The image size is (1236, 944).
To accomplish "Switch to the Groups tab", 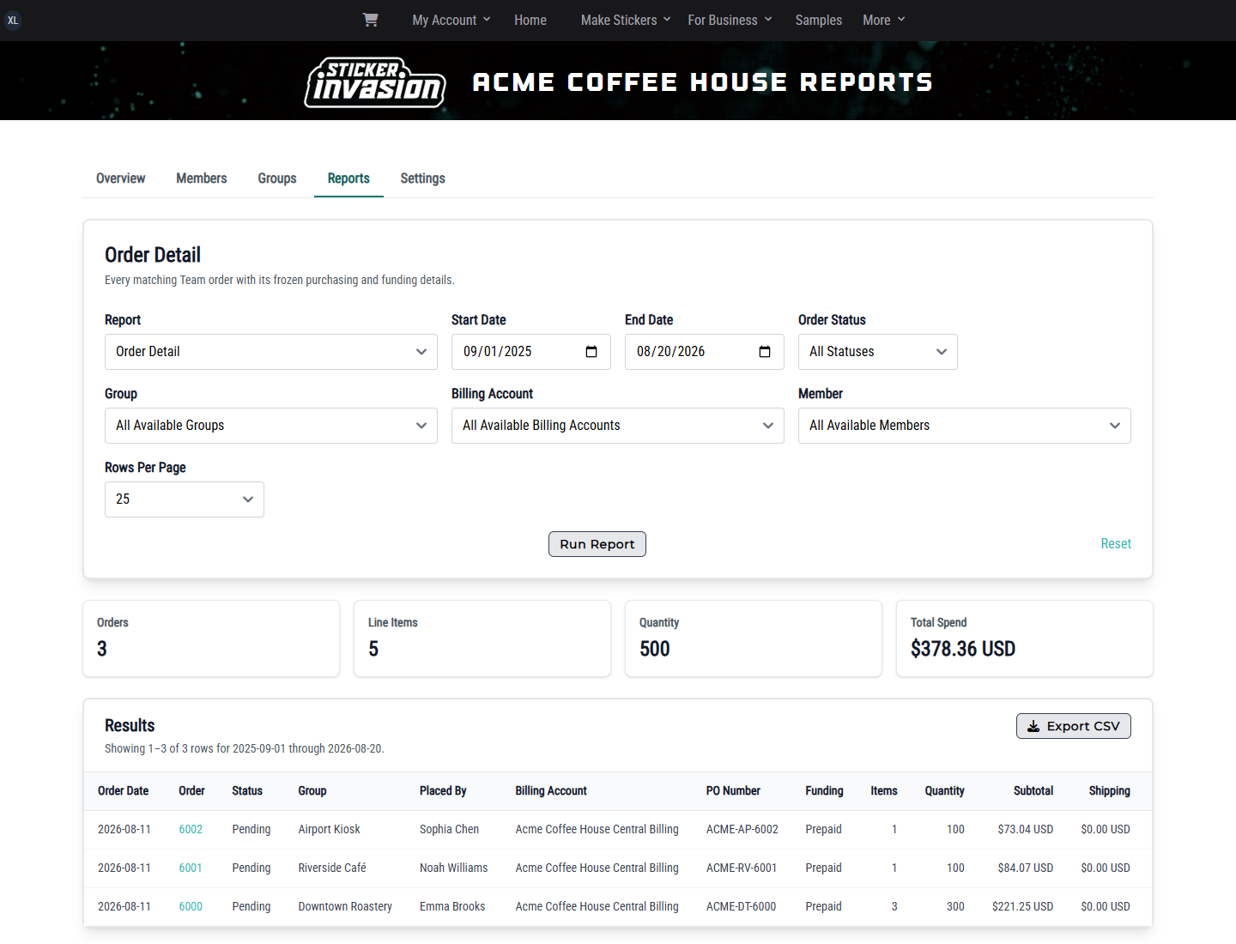I will (x=277, y=179).
